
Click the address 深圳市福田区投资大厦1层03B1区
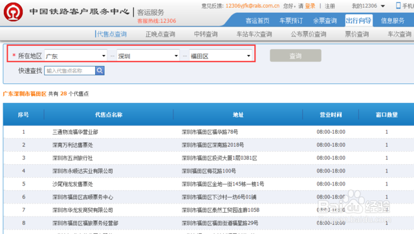point(219,158)
